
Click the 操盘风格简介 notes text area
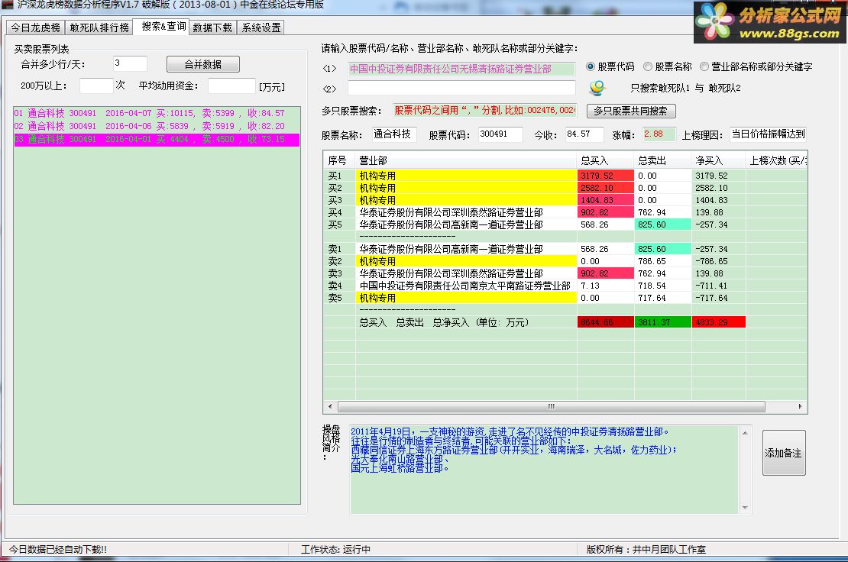[x=543, y=470]
